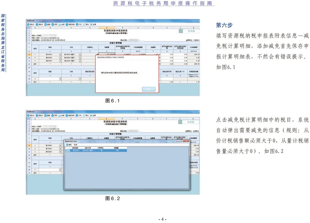This screenshot has width=310, height=223.
Task: Select spreadsheet row 9 header in figure 6.1
Action: [29, 54]
